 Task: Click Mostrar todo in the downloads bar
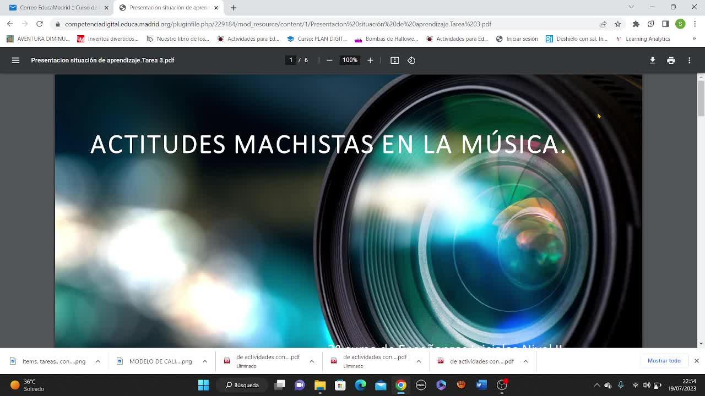pos(664,361)
